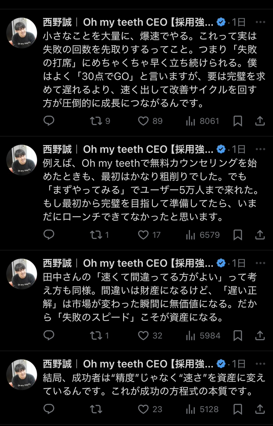Like the tweet with 89 likes
Image resolution: width=273 pixels, height=426 pixels.
click(x=143, y=121)
